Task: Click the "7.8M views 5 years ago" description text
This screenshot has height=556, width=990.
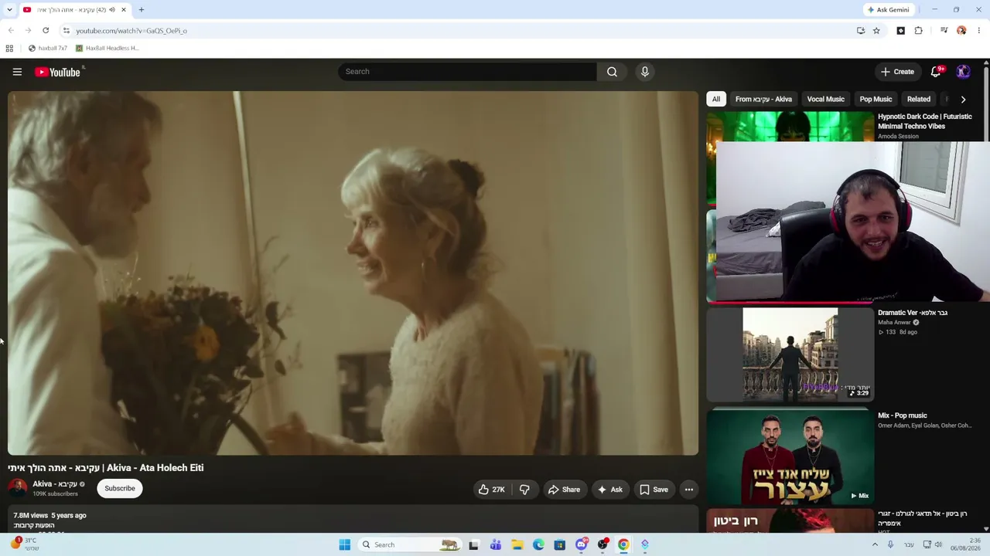Action: [49, 515]
